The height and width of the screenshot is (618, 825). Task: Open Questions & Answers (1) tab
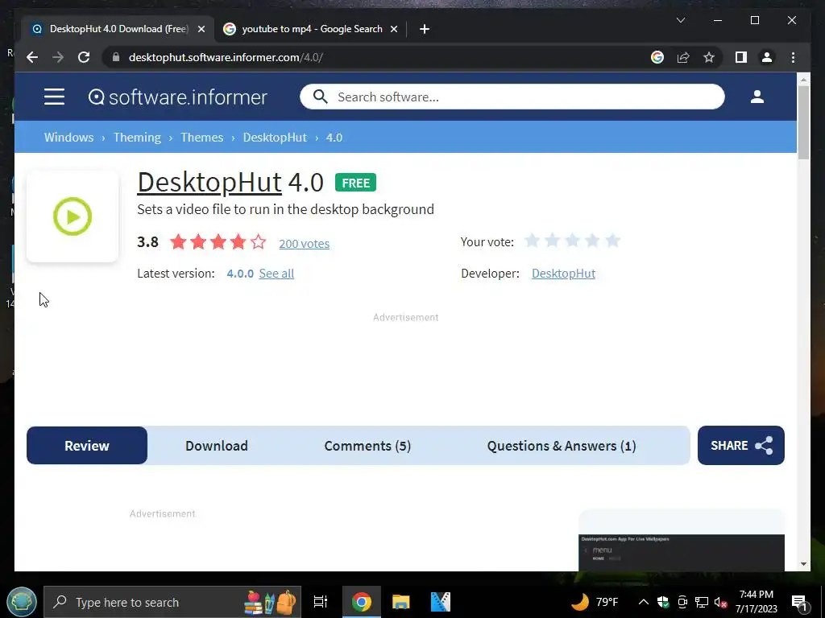pyautogui.click(x=562, y=446)
